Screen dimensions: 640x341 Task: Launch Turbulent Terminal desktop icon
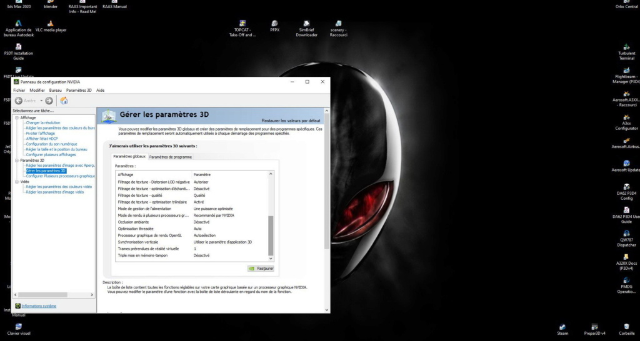pos(626,52)
